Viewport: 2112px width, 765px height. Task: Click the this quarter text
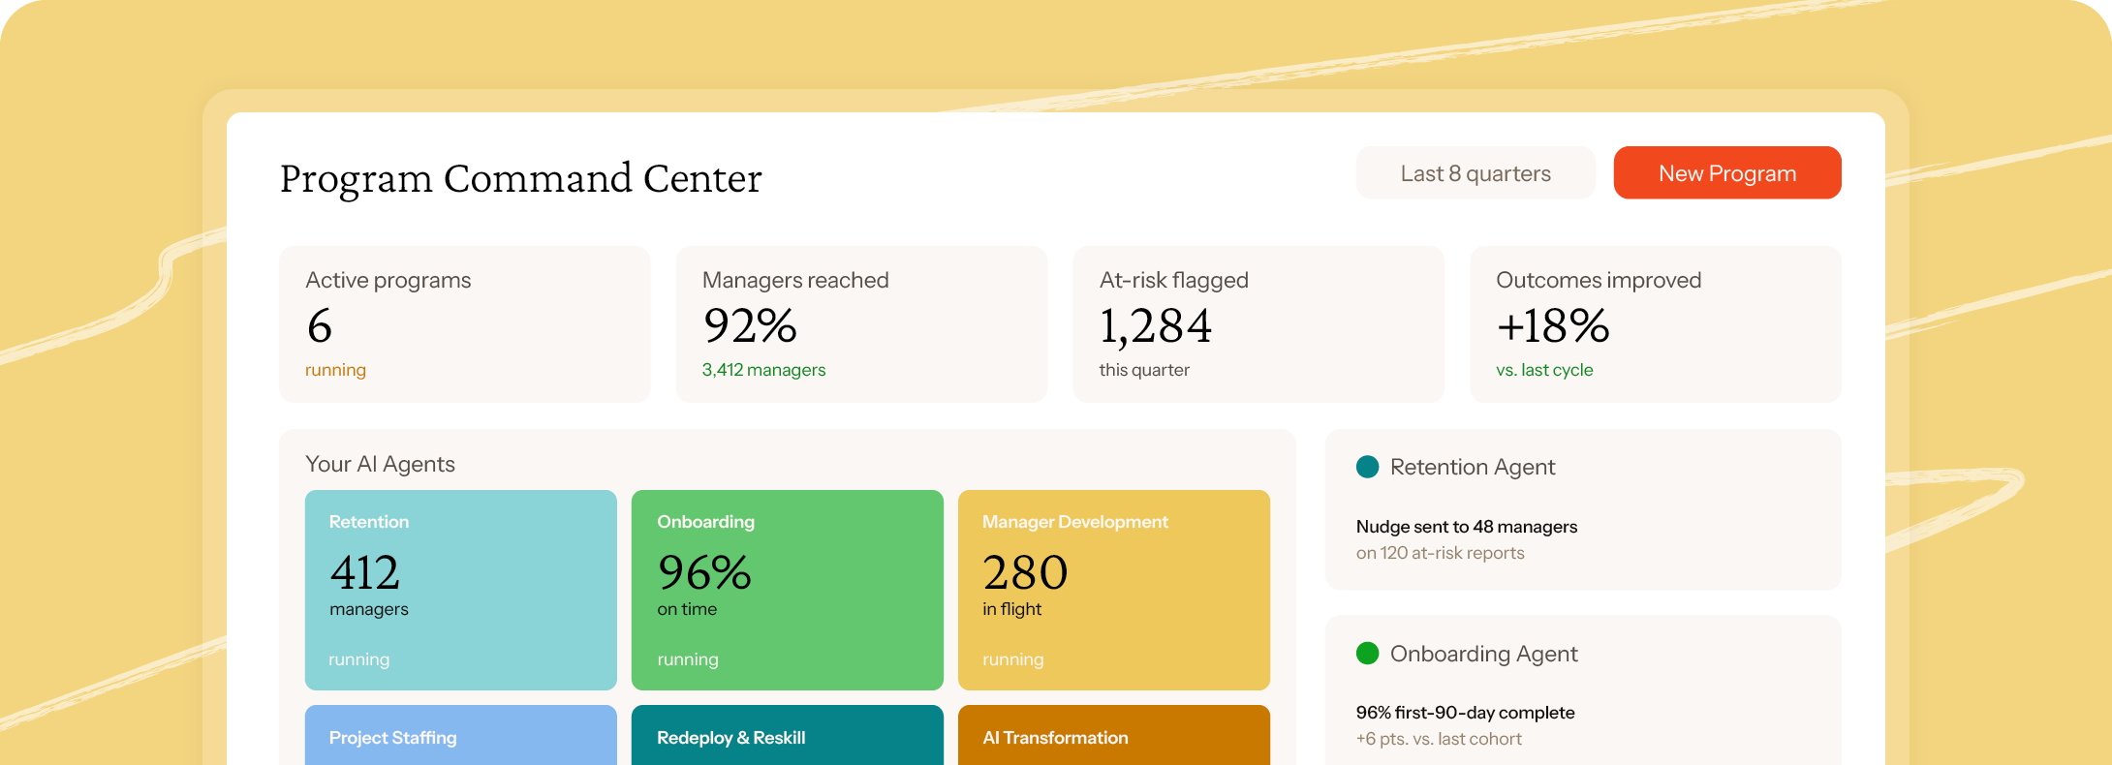coord(1144,370)
